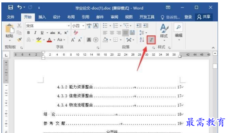Image resolution: width=228 pixels, height=133 pixels.
Task: Open Customize Quick Access Toolbar menu
Action: [39, 8]
